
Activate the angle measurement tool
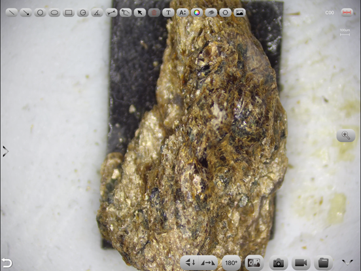click(x=97, y=12)
